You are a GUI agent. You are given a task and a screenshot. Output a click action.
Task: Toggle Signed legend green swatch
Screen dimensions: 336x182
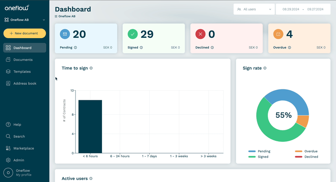pos(252,157)
